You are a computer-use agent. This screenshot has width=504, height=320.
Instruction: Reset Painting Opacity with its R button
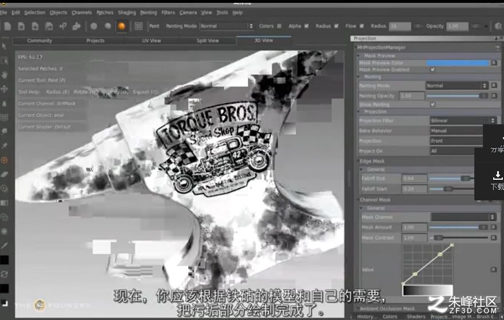pos(494,96)
